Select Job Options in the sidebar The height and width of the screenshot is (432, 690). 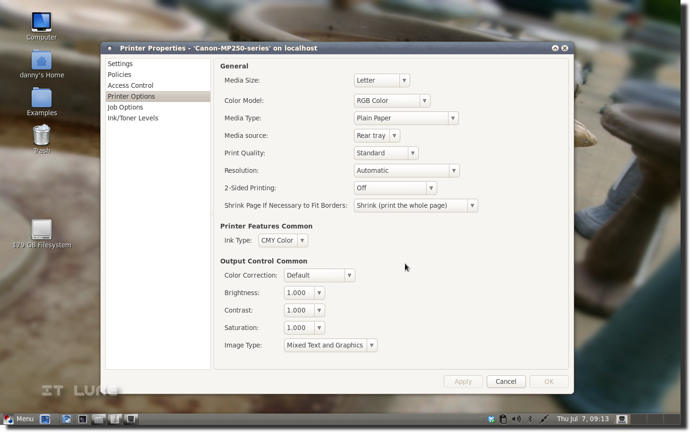[125, 107]
